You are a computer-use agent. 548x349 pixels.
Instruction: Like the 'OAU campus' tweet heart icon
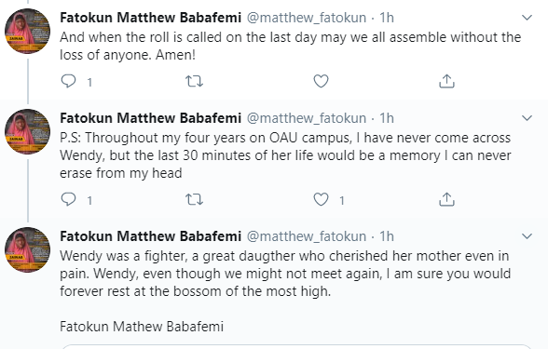321,199
